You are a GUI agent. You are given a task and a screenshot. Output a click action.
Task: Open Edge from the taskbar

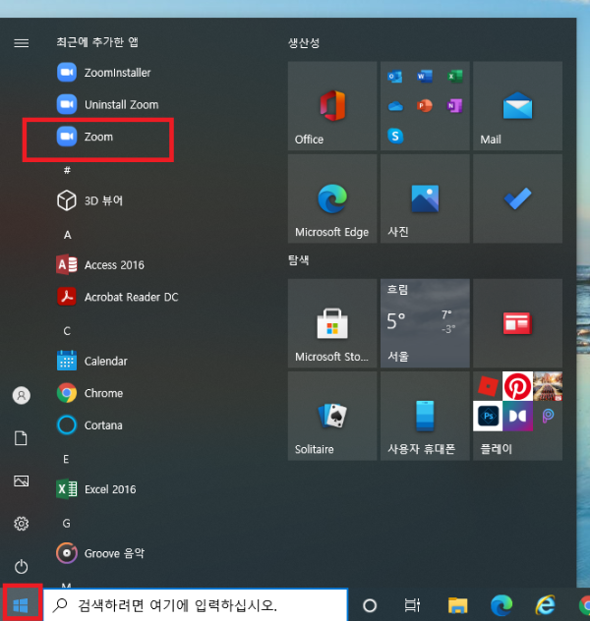click(501, 605)
